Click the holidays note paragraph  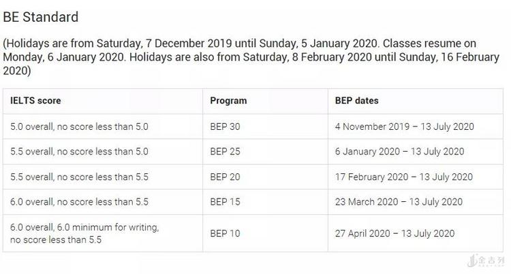tap(251, 56)
